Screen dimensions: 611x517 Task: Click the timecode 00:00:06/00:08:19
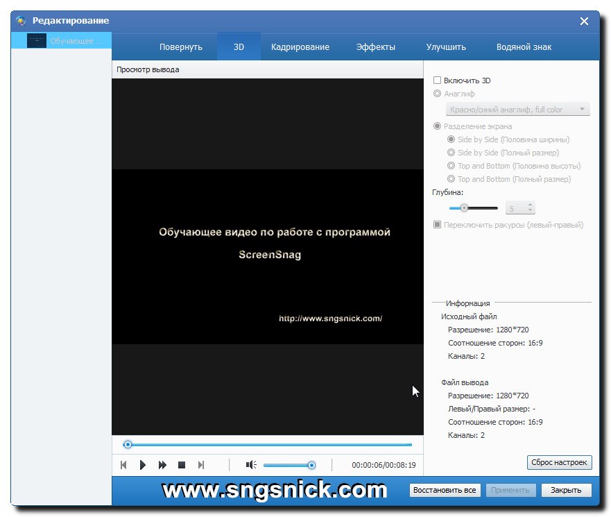tap(384, 465)
